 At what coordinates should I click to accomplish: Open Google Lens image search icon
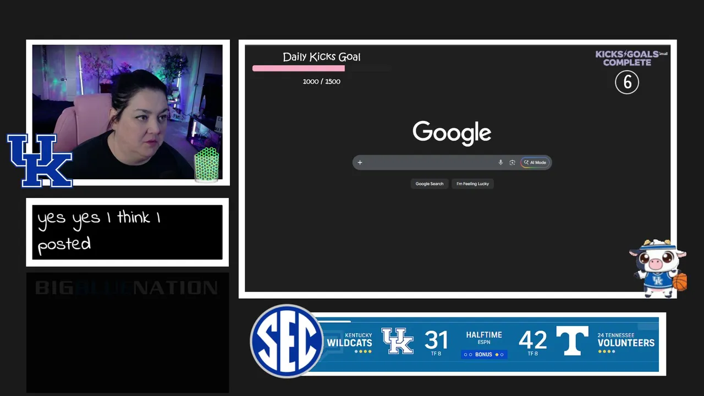[512, 162]
